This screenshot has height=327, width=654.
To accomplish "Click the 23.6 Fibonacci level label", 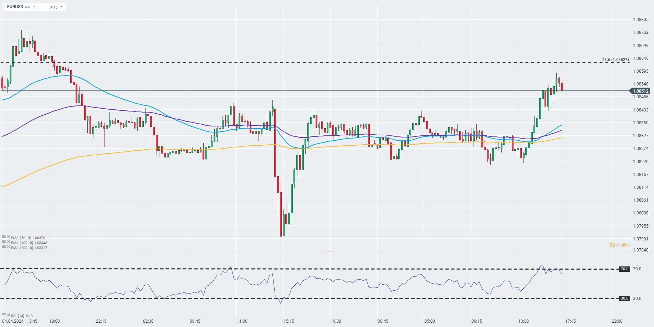I will click(615, 60).
